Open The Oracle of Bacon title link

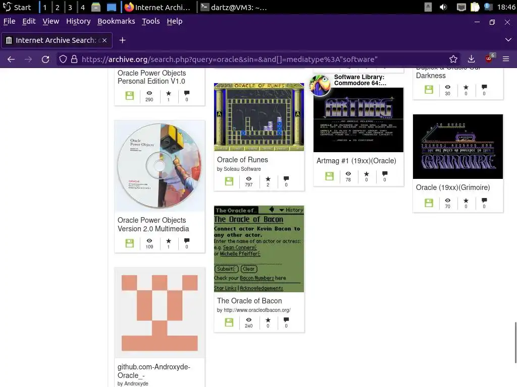(249, 301)
